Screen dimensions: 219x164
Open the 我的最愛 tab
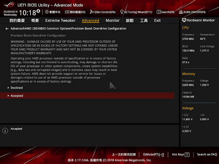[x=17, y=20]
